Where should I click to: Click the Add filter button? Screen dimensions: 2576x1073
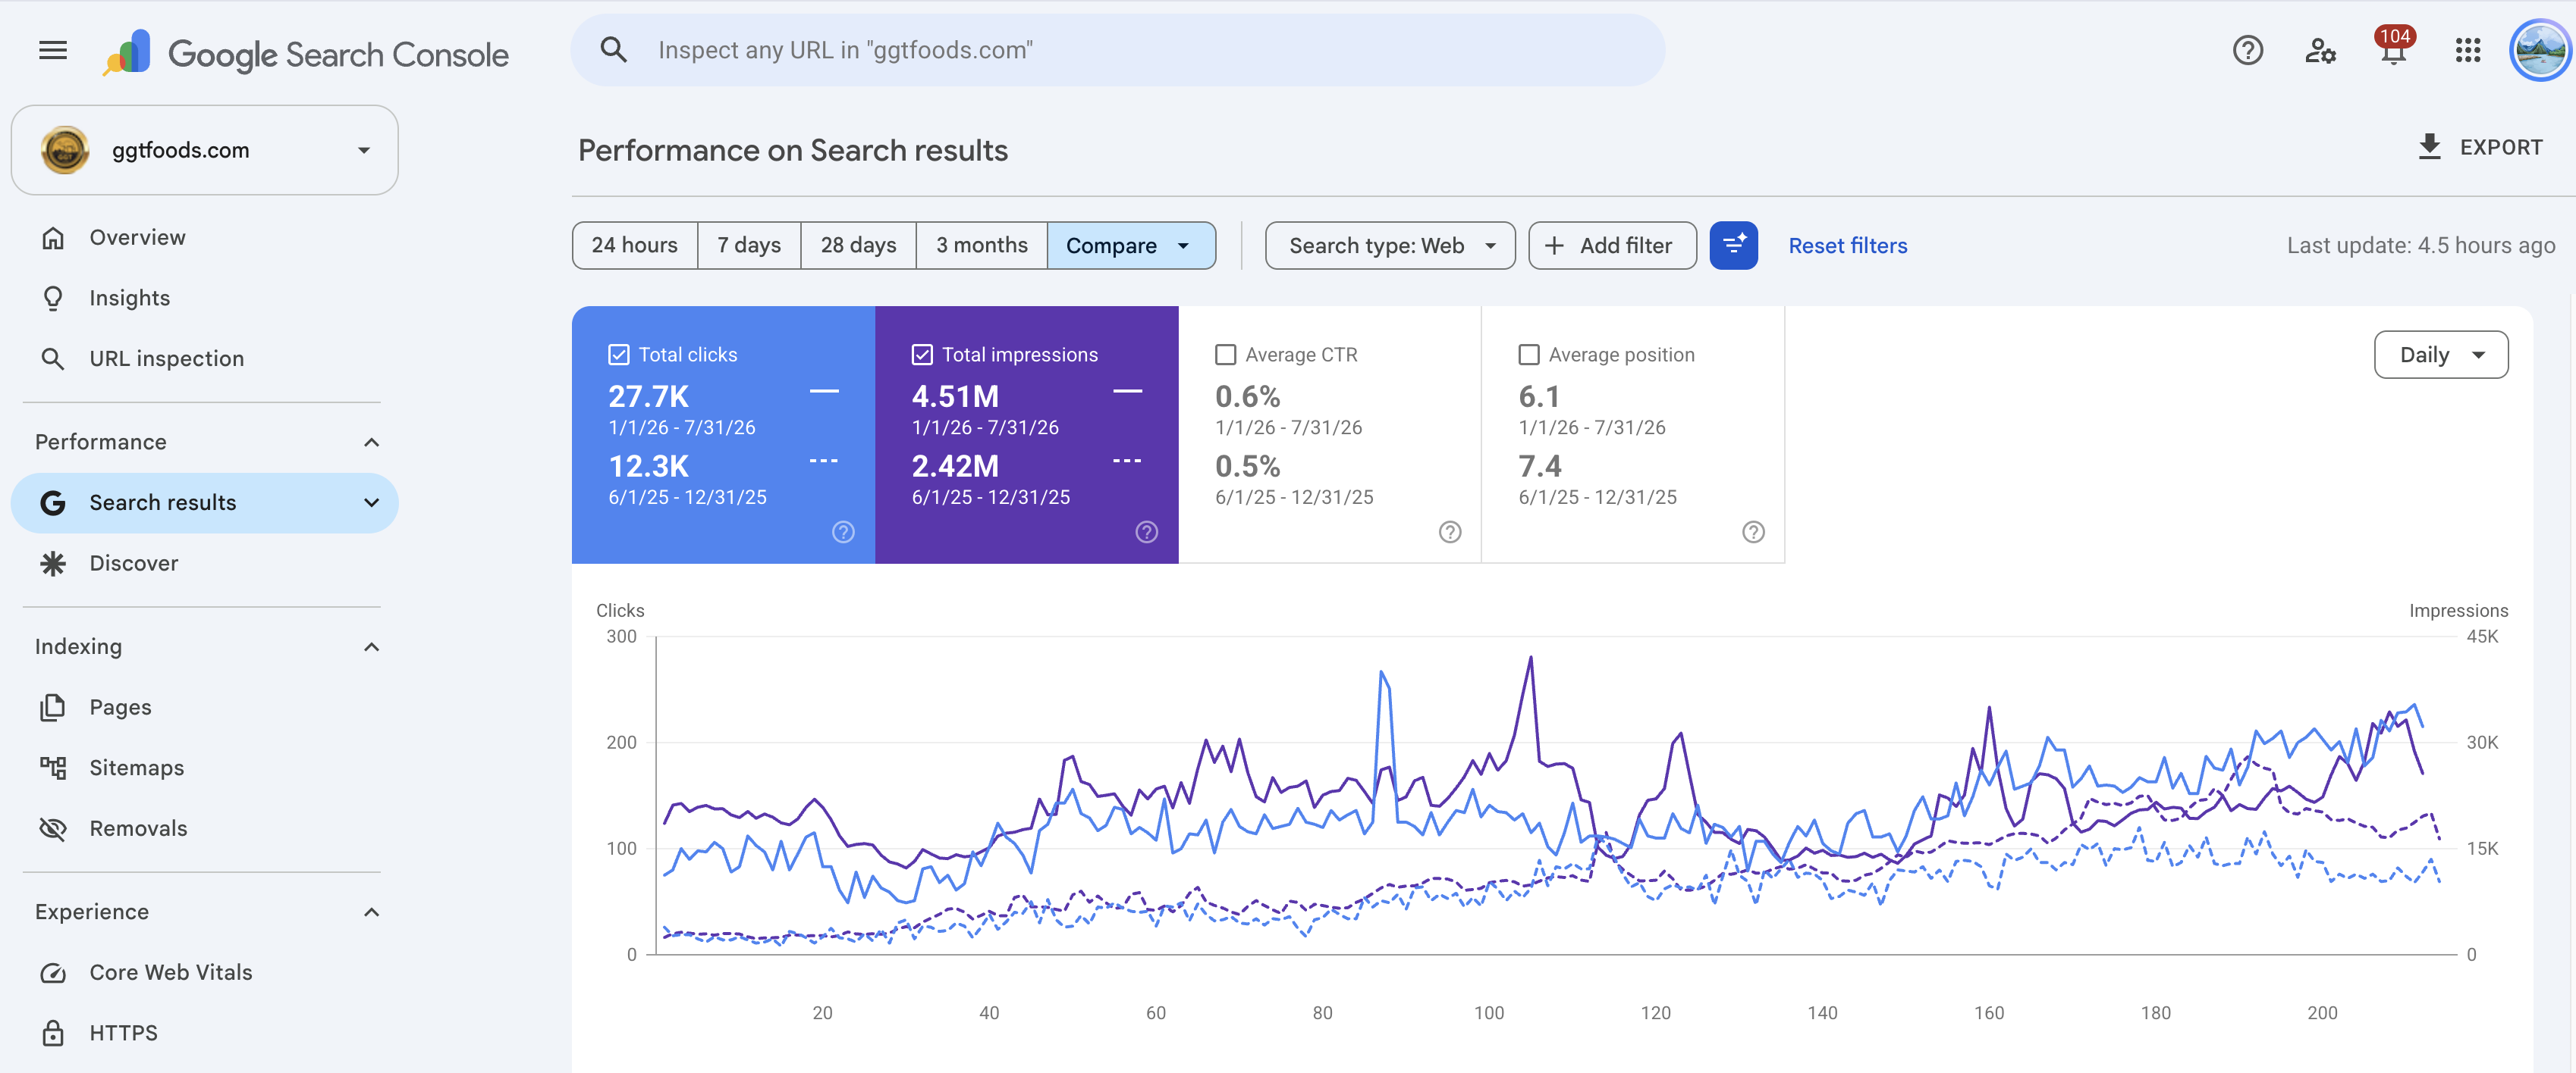click(x=1611, y=246)
